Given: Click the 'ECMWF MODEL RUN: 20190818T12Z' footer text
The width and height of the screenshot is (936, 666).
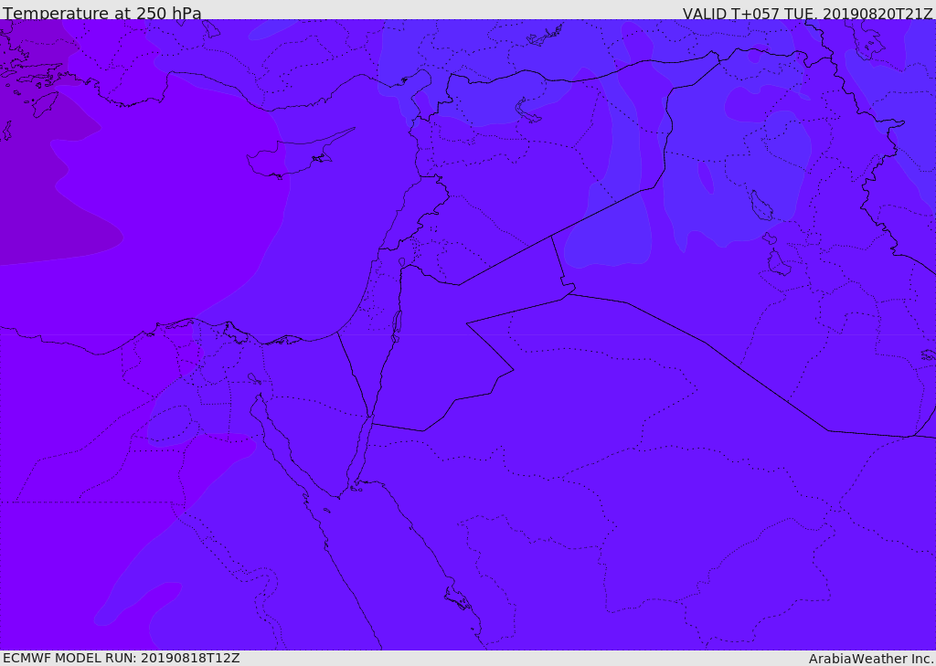Looking at the screenshot, I should 122,658.
